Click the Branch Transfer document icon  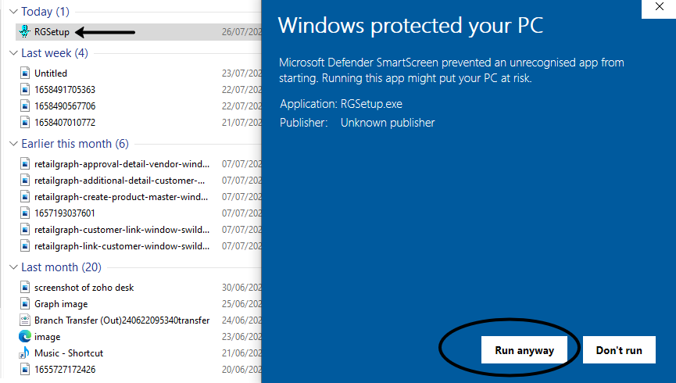click(25, 320)
